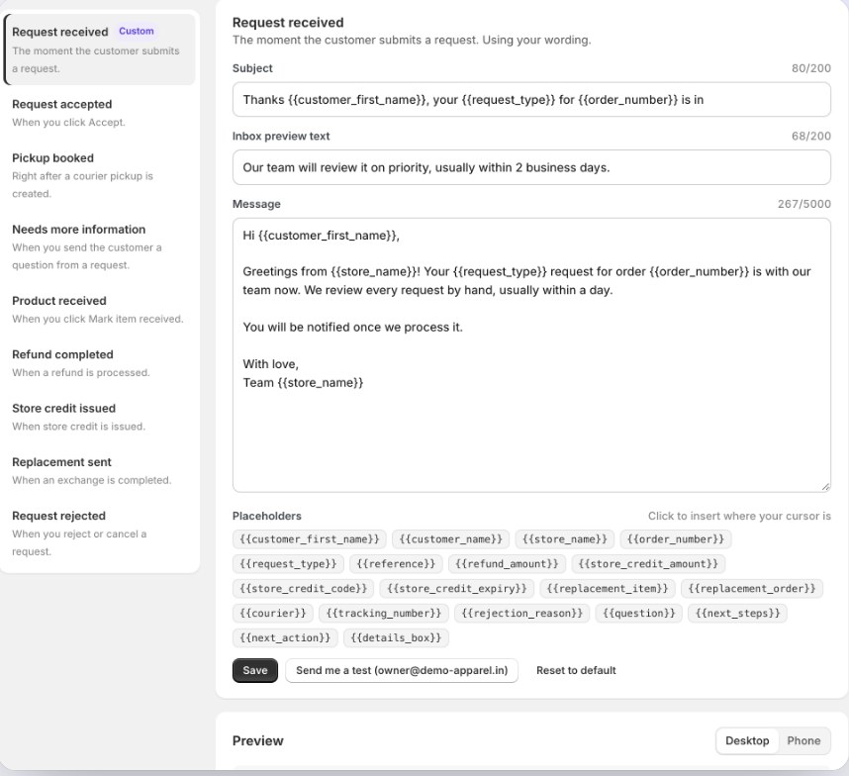Insert the {{tracking_number}} placeholder

384,613
